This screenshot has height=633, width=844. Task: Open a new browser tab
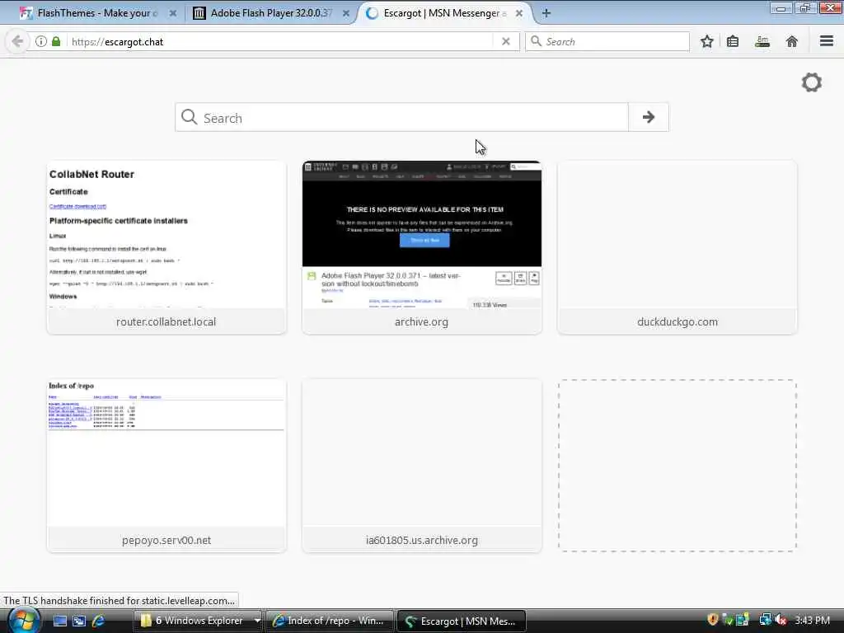[546, 13]
